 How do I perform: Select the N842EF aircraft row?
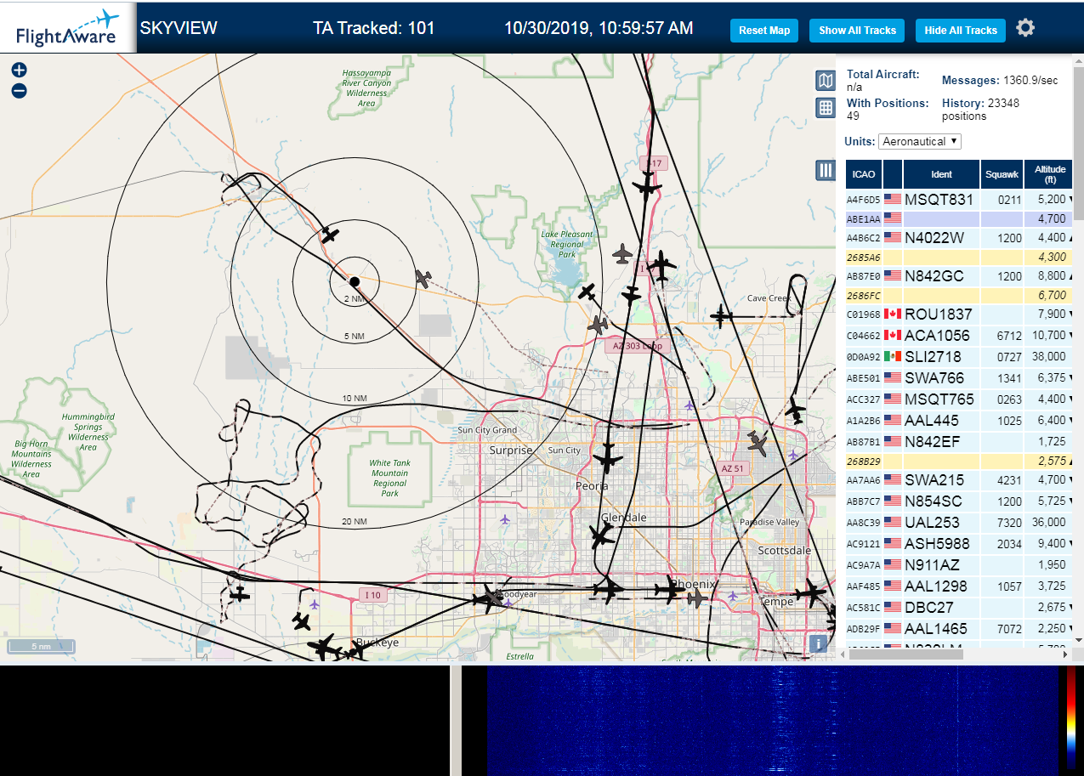(960, 442)
